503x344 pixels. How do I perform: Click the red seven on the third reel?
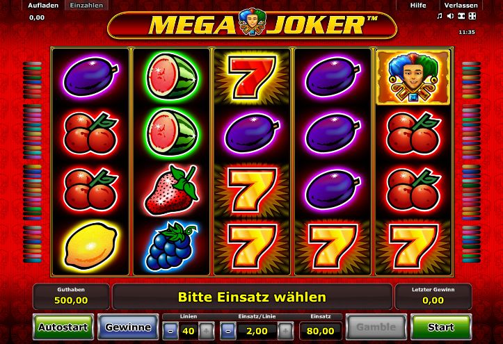pyautogui.click(x=252, y=77)
